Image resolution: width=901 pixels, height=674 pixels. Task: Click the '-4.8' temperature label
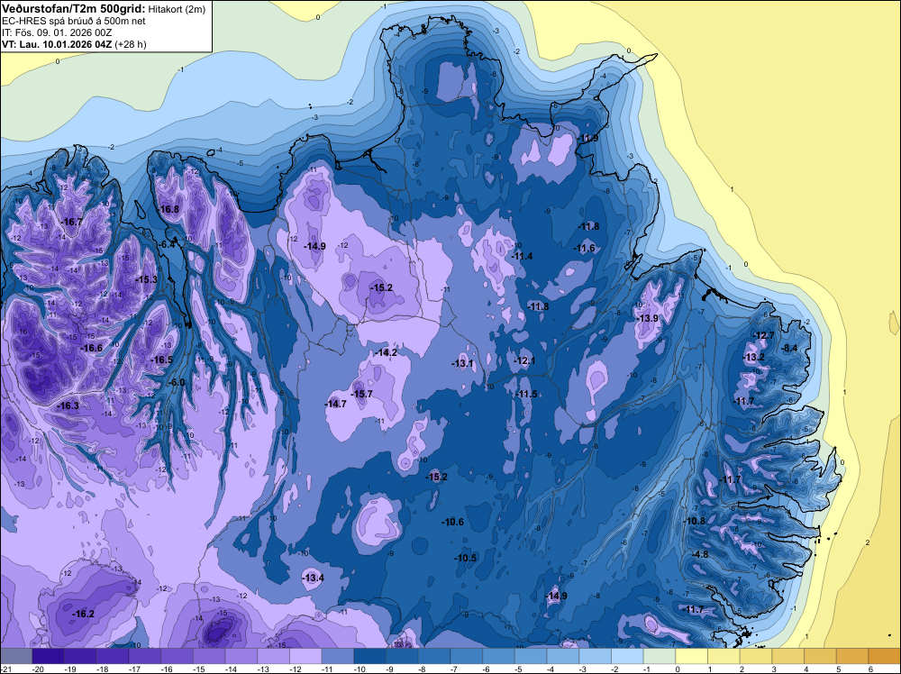(x=700, y=554)
